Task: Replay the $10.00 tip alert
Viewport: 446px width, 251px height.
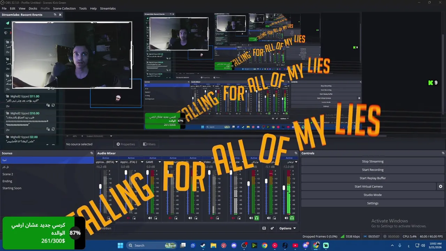Action: pos(53,129)
